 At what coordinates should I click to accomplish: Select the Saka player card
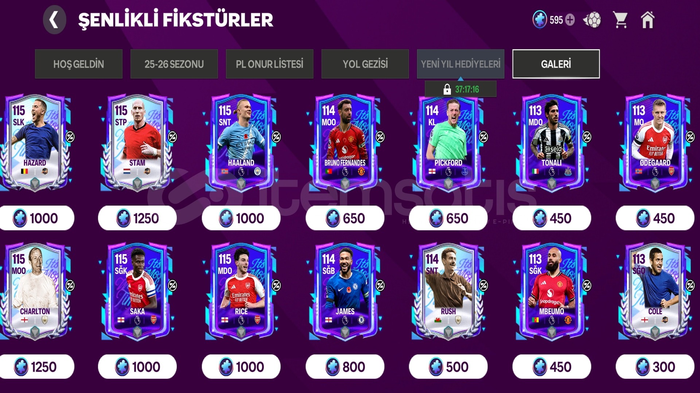[137, 291]
